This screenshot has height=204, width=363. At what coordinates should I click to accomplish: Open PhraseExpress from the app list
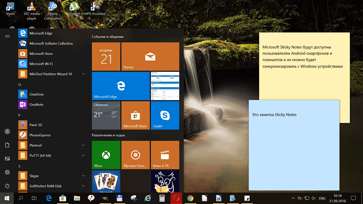point(52,135)
